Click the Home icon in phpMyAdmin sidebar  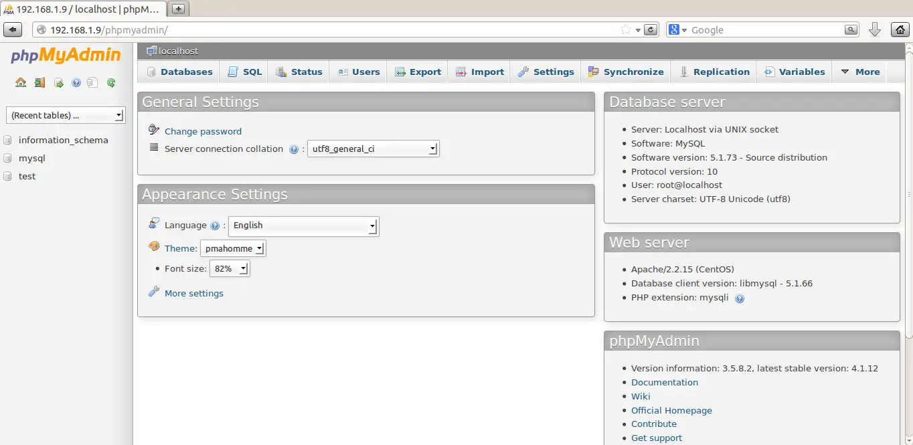point(21,82)
